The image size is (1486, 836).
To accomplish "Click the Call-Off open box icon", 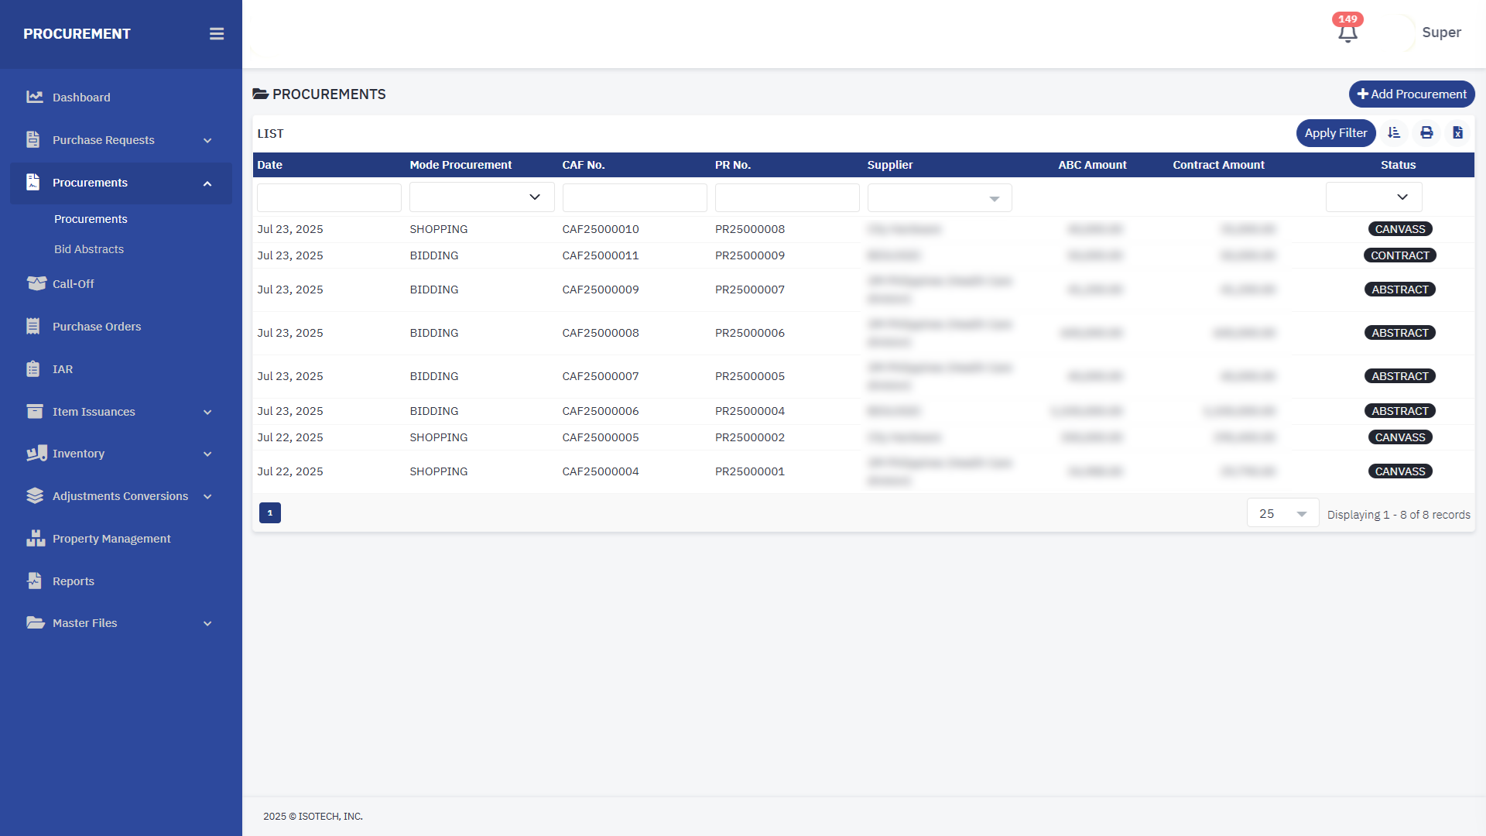I will pos(36,284).
